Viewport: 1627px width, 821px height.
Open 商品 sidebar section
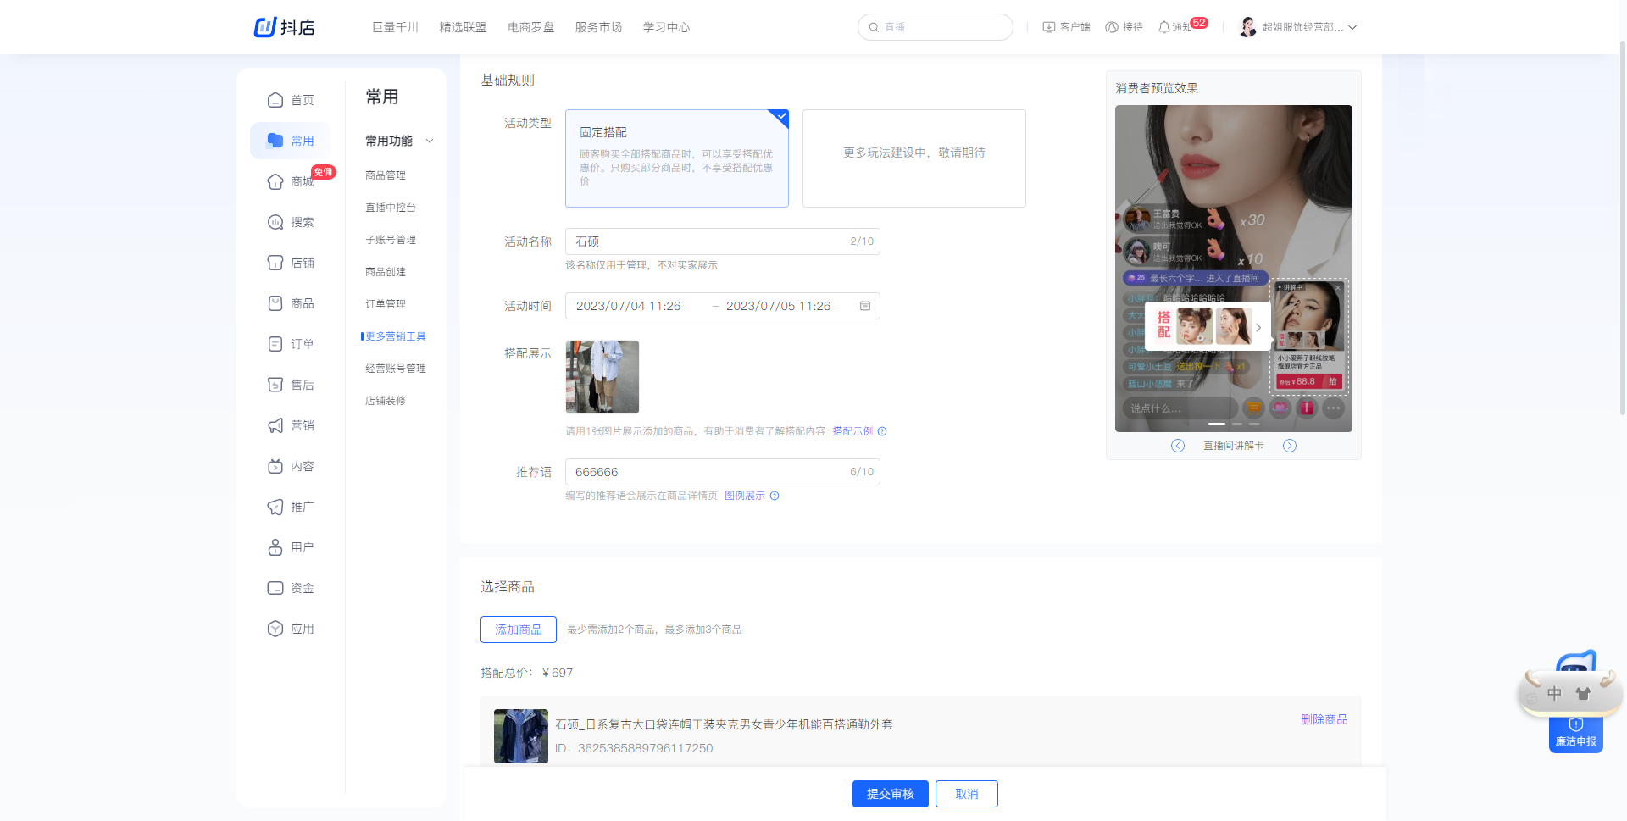pyautogui.click(x=291, y=303)
